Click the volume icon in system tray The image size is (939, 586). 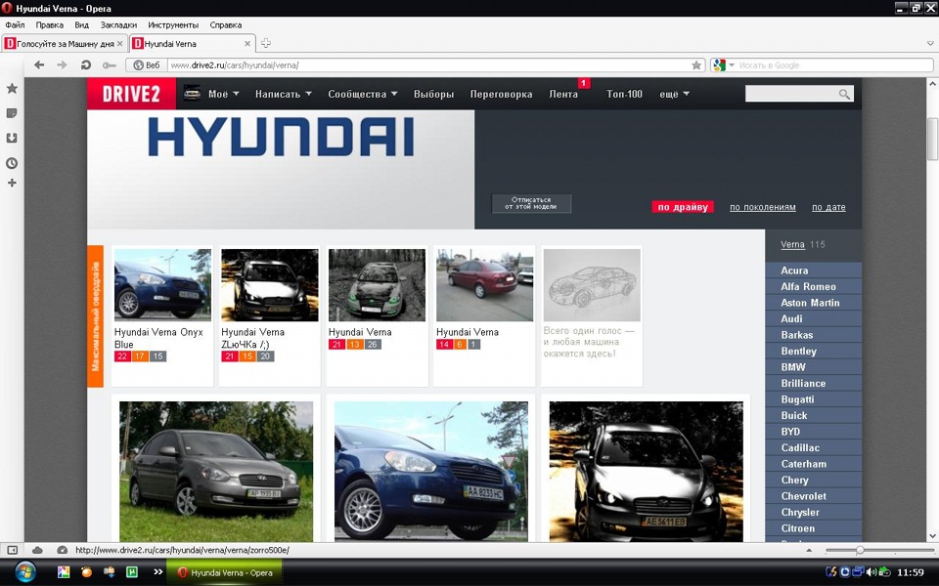click(871, 572)
